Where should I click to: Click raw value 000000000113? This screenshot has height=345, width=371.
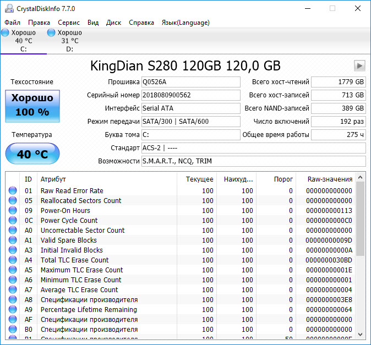pos(329,210)
